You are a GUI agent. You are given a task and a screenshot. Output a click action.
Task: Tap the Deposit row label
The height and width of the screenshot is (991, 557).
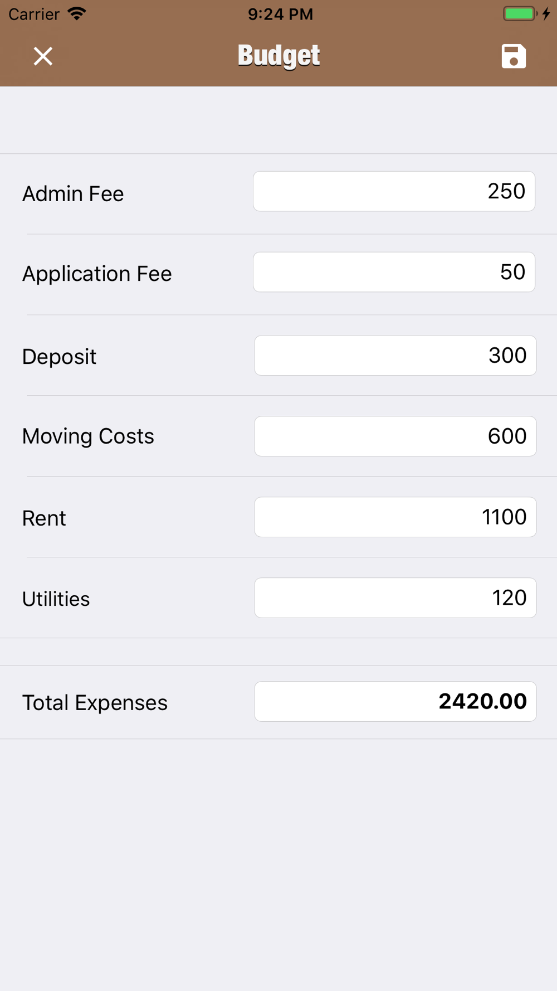click(x=59, y=357)
